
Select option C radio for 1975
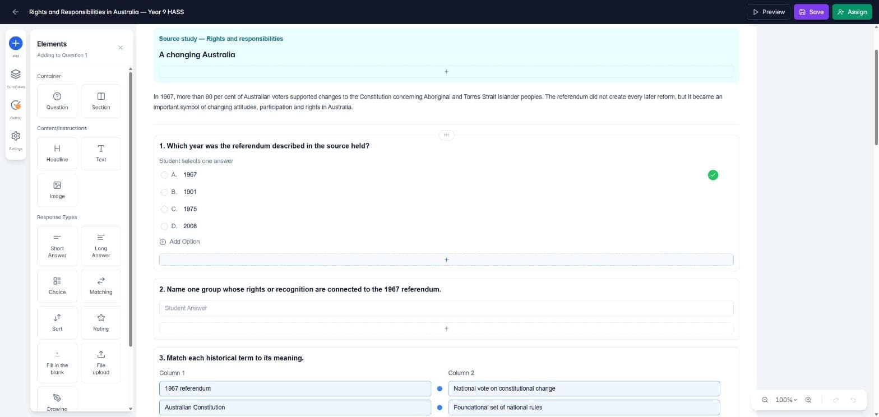click(x=164, y=209)
